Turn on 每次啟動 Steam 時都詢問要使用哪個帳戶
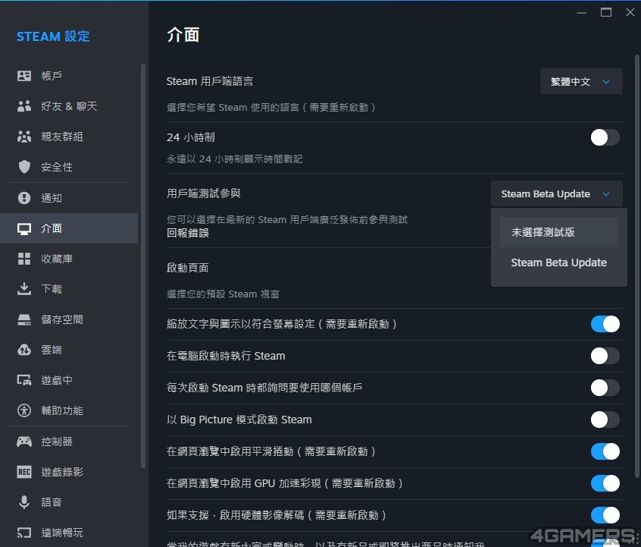641x547 pixels. coord(605,388)
